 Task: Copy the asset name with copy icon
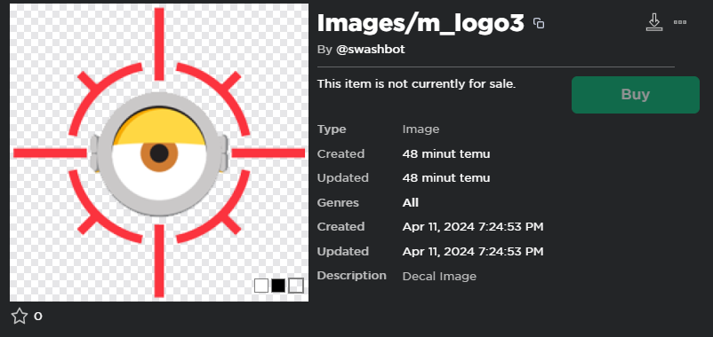pyautogui.click(x=539, y=23)
